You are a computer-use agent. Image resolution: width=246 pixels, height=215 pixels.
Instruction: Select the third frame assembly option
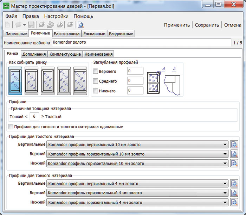coord(47,81)
